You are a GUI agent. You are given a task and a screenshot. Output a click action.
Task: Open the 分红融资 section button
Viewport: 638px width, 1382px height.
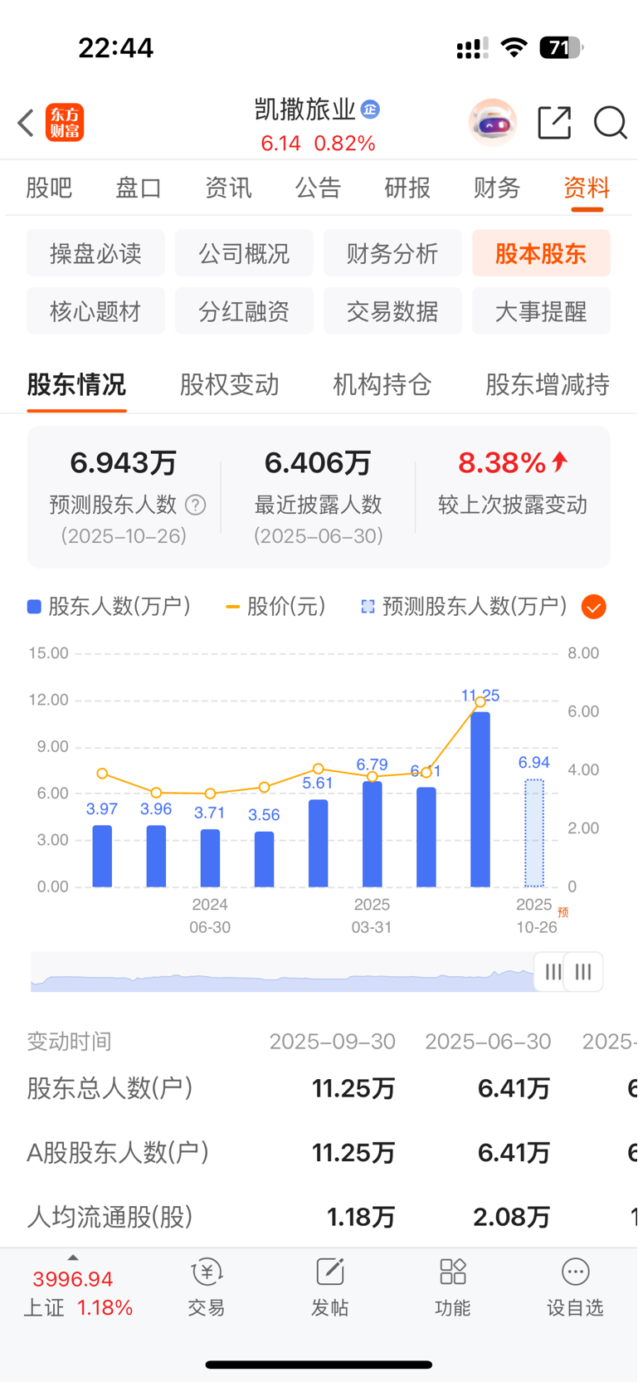tap(244, 311)
